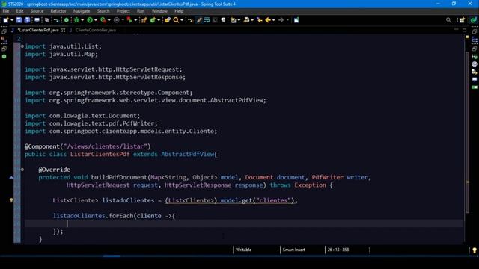Go to Last Edit Location icon
Viewport: 479px width, 269px height.
coord(260,20)
